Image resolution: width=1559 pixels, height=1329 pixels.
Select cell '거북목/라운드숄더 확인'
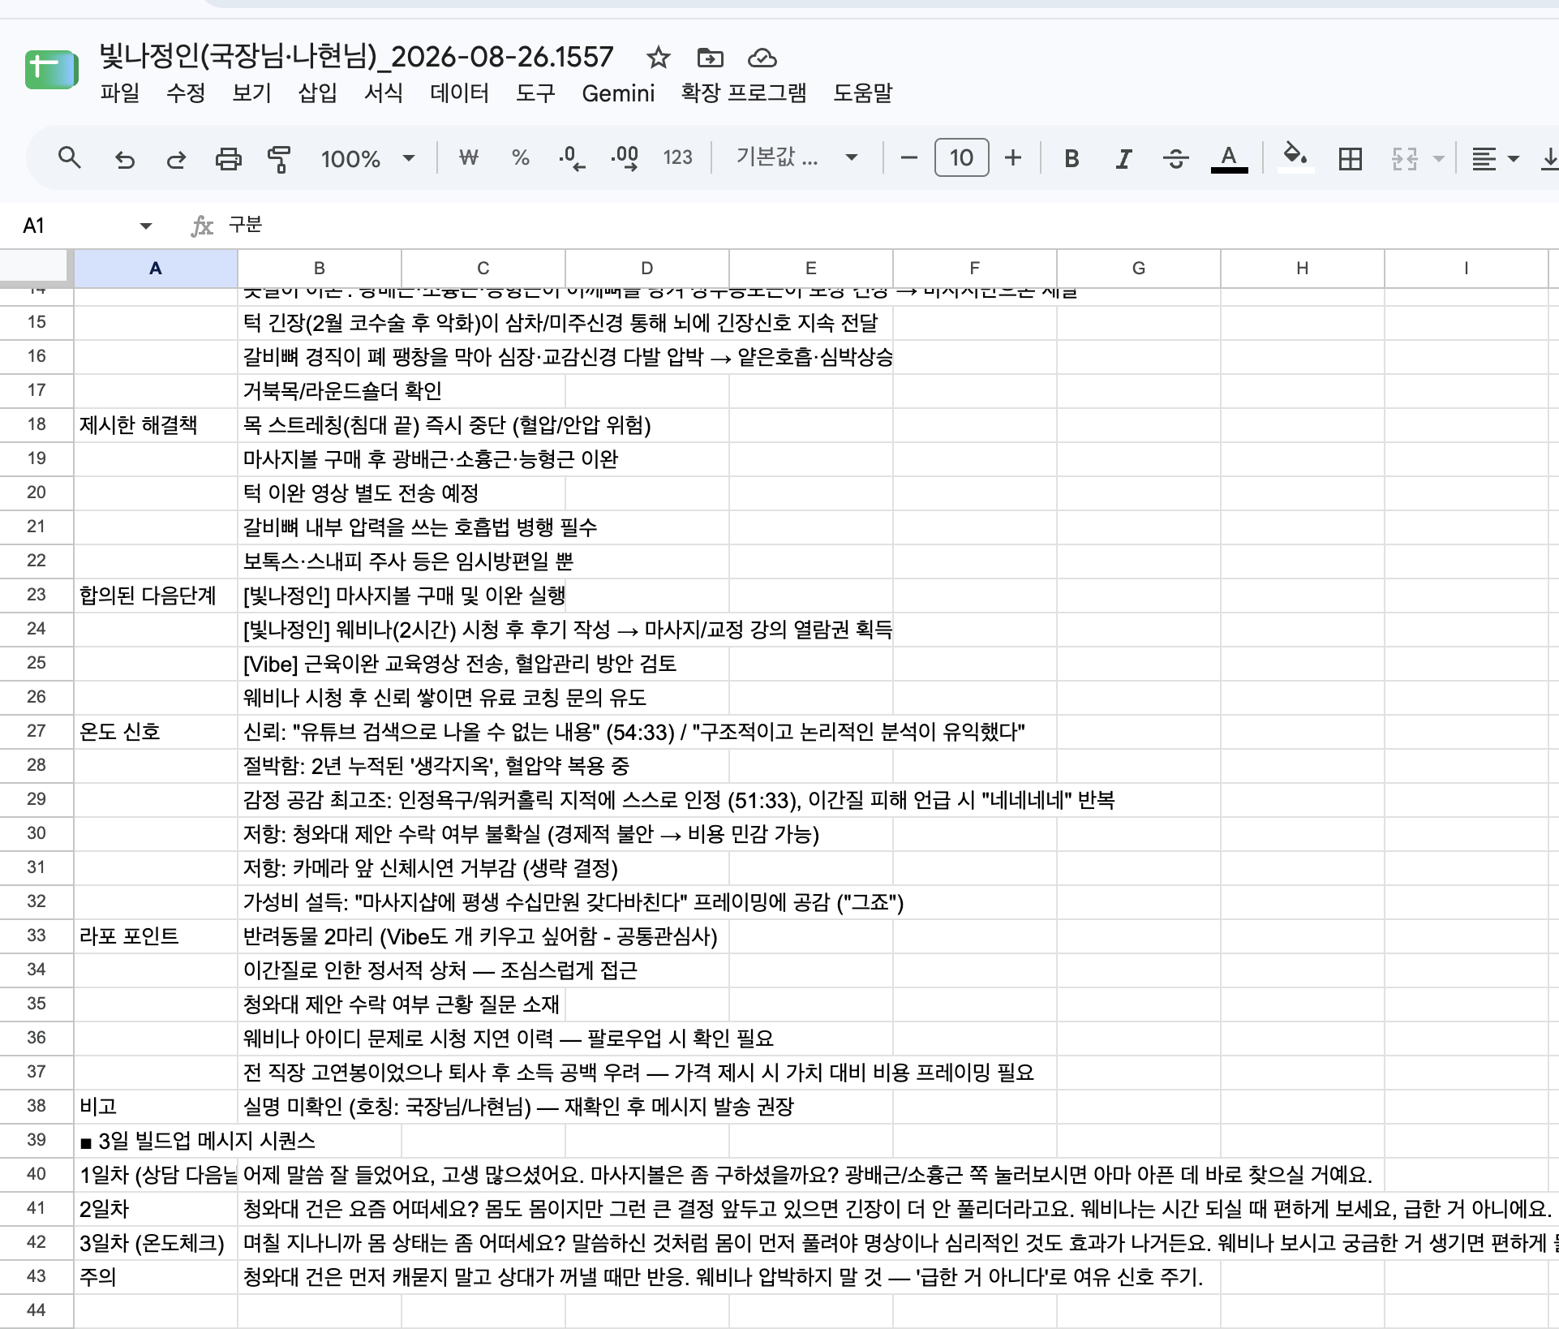pyautogui.click(x=320, y=390)
